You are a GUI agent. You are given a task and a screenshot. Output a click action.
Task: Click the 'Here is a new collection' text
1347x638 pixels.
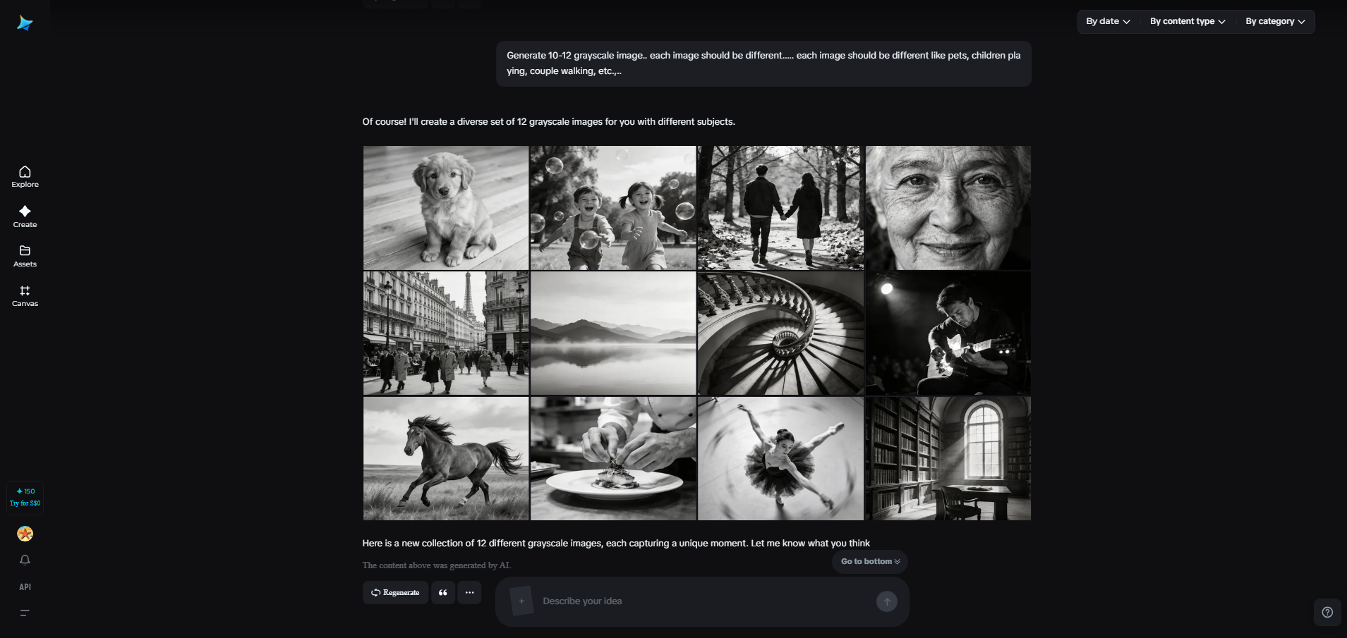(x=616, y=544)
